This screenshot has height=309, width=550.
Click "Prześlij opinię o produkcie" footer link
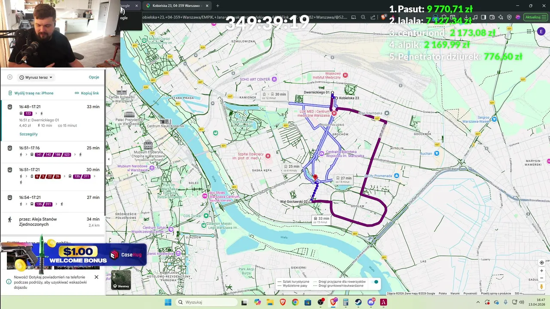point(496,294)
